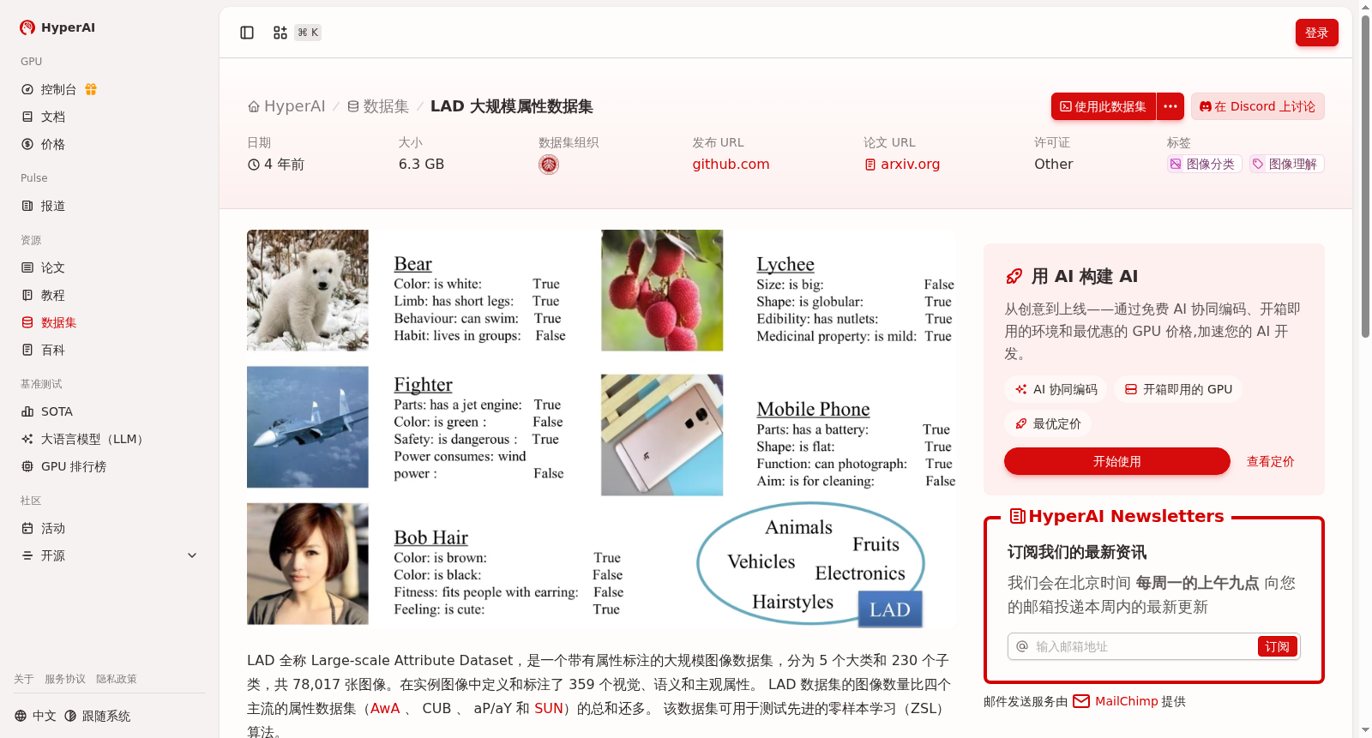Open the 跟随系统 theme selector

pos(98,716)
